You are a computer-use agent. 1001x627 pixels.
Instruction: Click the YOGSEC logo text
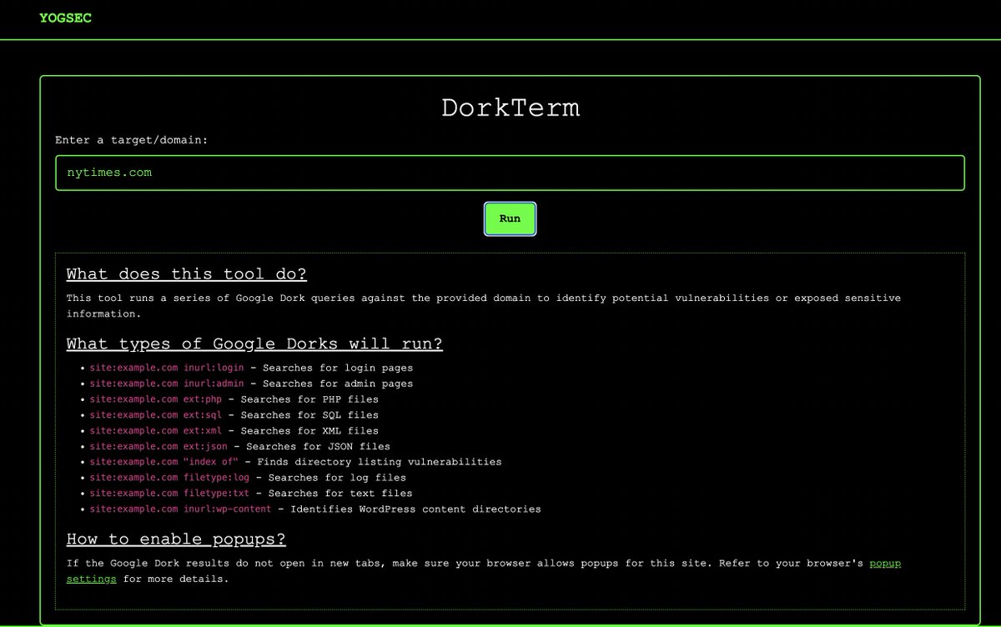pos(65,18)
